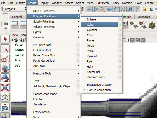Select by hierarchy joints icon

96,9
